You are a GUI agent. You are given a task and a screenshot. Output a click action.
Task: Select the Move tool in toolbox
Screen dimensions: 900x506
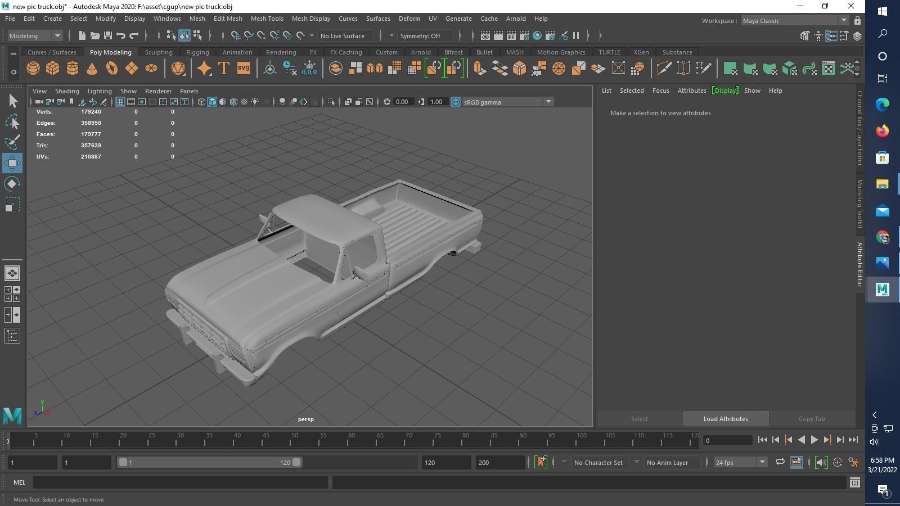click(12, 163)
